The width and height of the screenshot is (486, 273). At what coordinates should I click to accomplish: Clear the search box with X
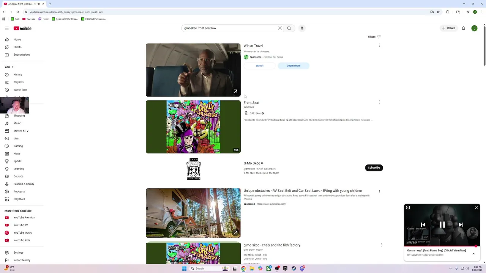point(280,28)
